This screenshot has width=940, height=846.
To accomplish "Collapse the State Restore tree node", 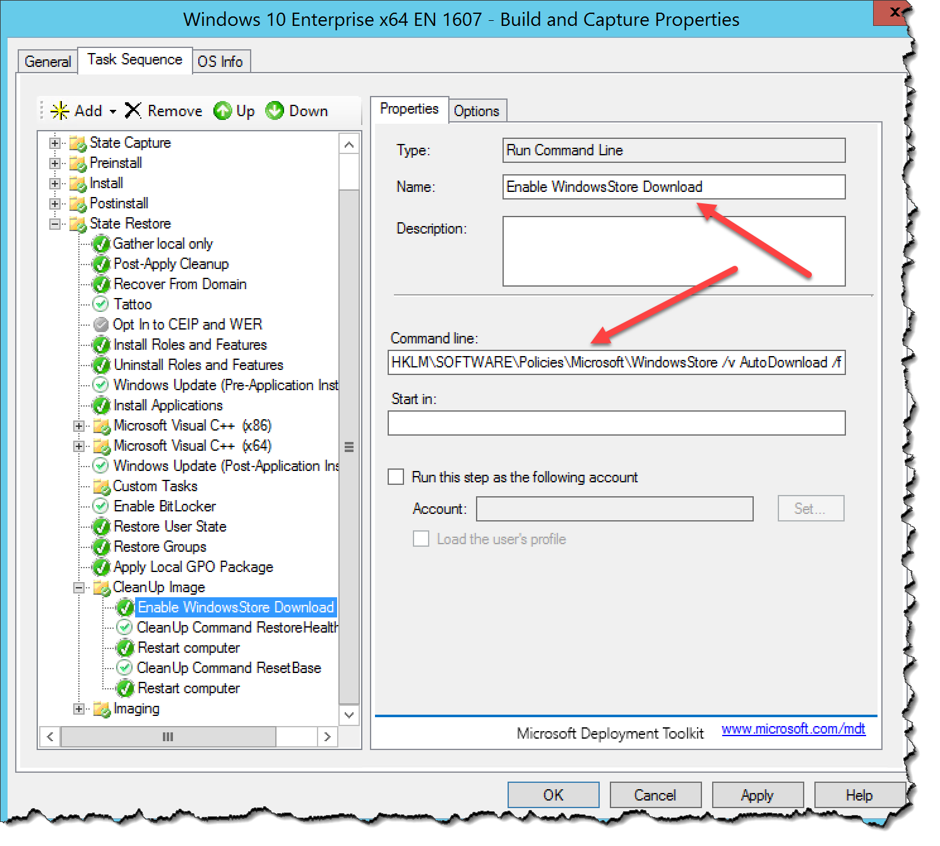I will click(x=54, y=223).
